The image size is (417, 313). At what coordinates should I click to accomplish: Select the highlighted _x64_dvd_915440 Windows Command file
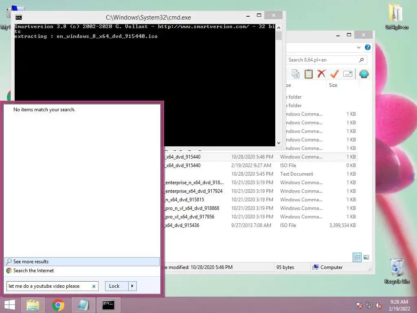click(261, 157)
